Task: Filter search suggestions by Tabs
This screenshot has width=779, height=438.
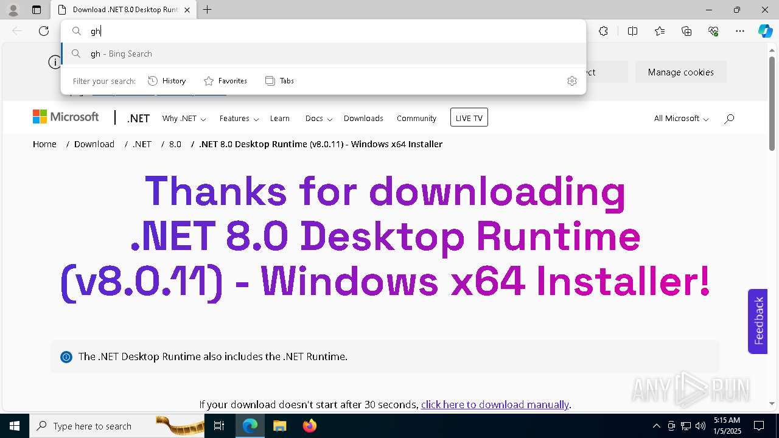Action: click(x=279, y=81)
